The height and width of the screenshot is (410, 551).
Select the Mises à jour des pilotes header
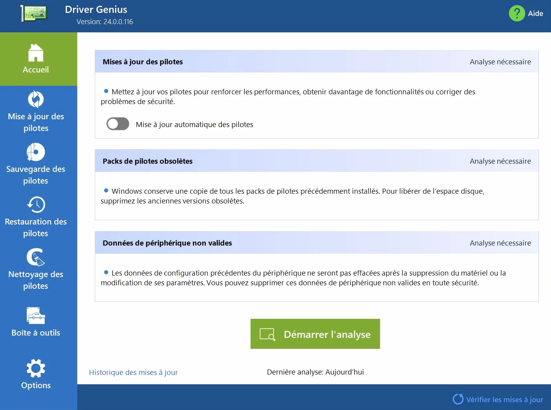click(317, 62)
